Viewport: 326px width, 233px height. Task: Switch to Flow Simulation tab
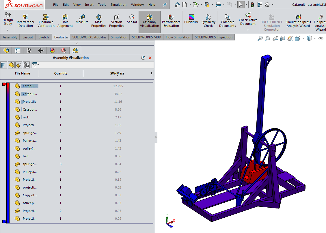click(x=178, y=37)
